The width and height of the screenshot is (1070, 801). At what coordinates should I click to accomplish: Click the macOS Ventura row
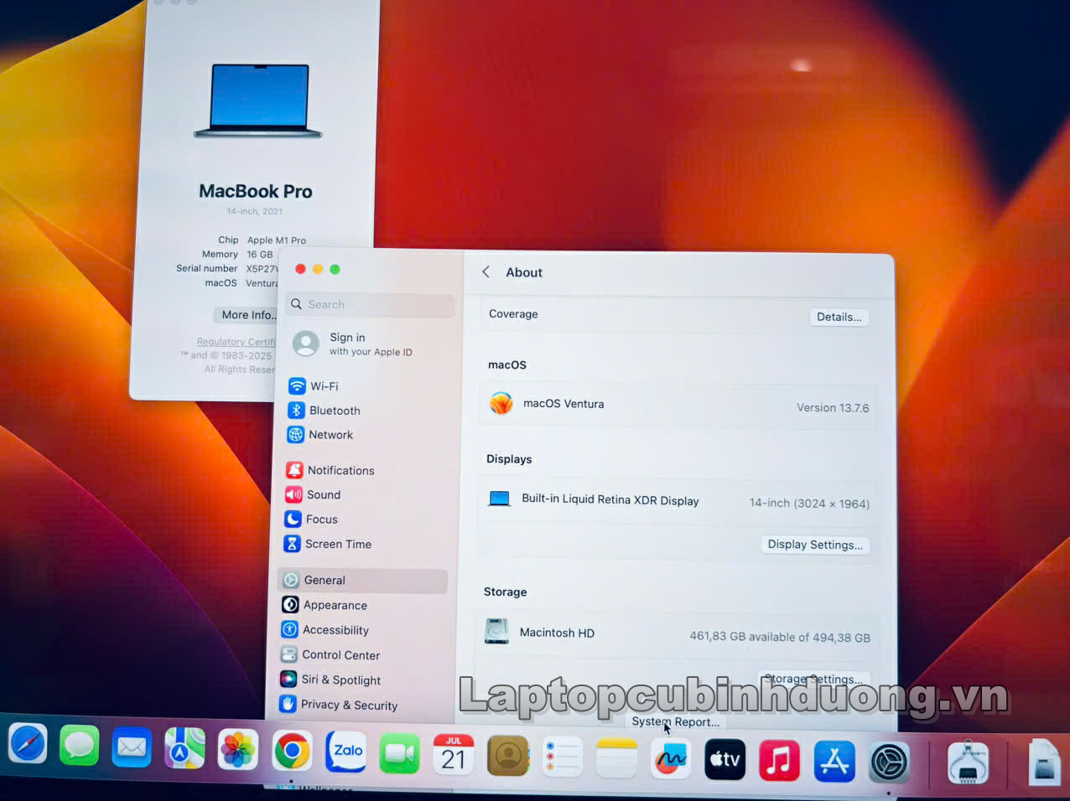[678, 406]
